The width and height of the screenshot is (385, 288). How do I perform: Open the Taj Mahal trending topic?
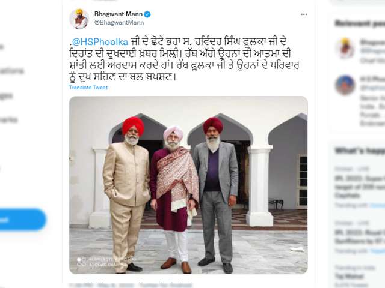[x=349, y=277]
